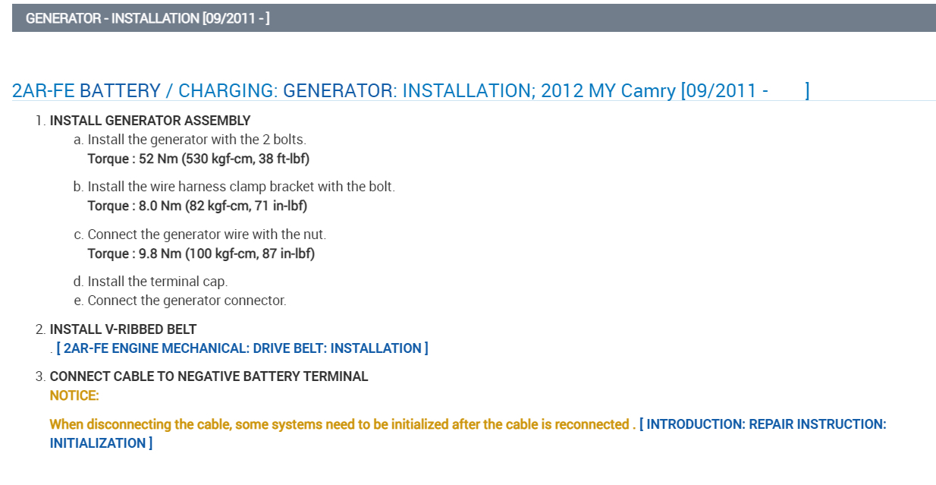This screenshot has width=936, height=485.
Task: Click the 8.0 Nm torque specification line
Action: point(197,206)
